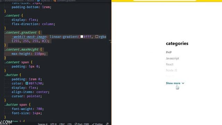Click Prettier formatter status item
222x125 pixels.
click(97, 124)
